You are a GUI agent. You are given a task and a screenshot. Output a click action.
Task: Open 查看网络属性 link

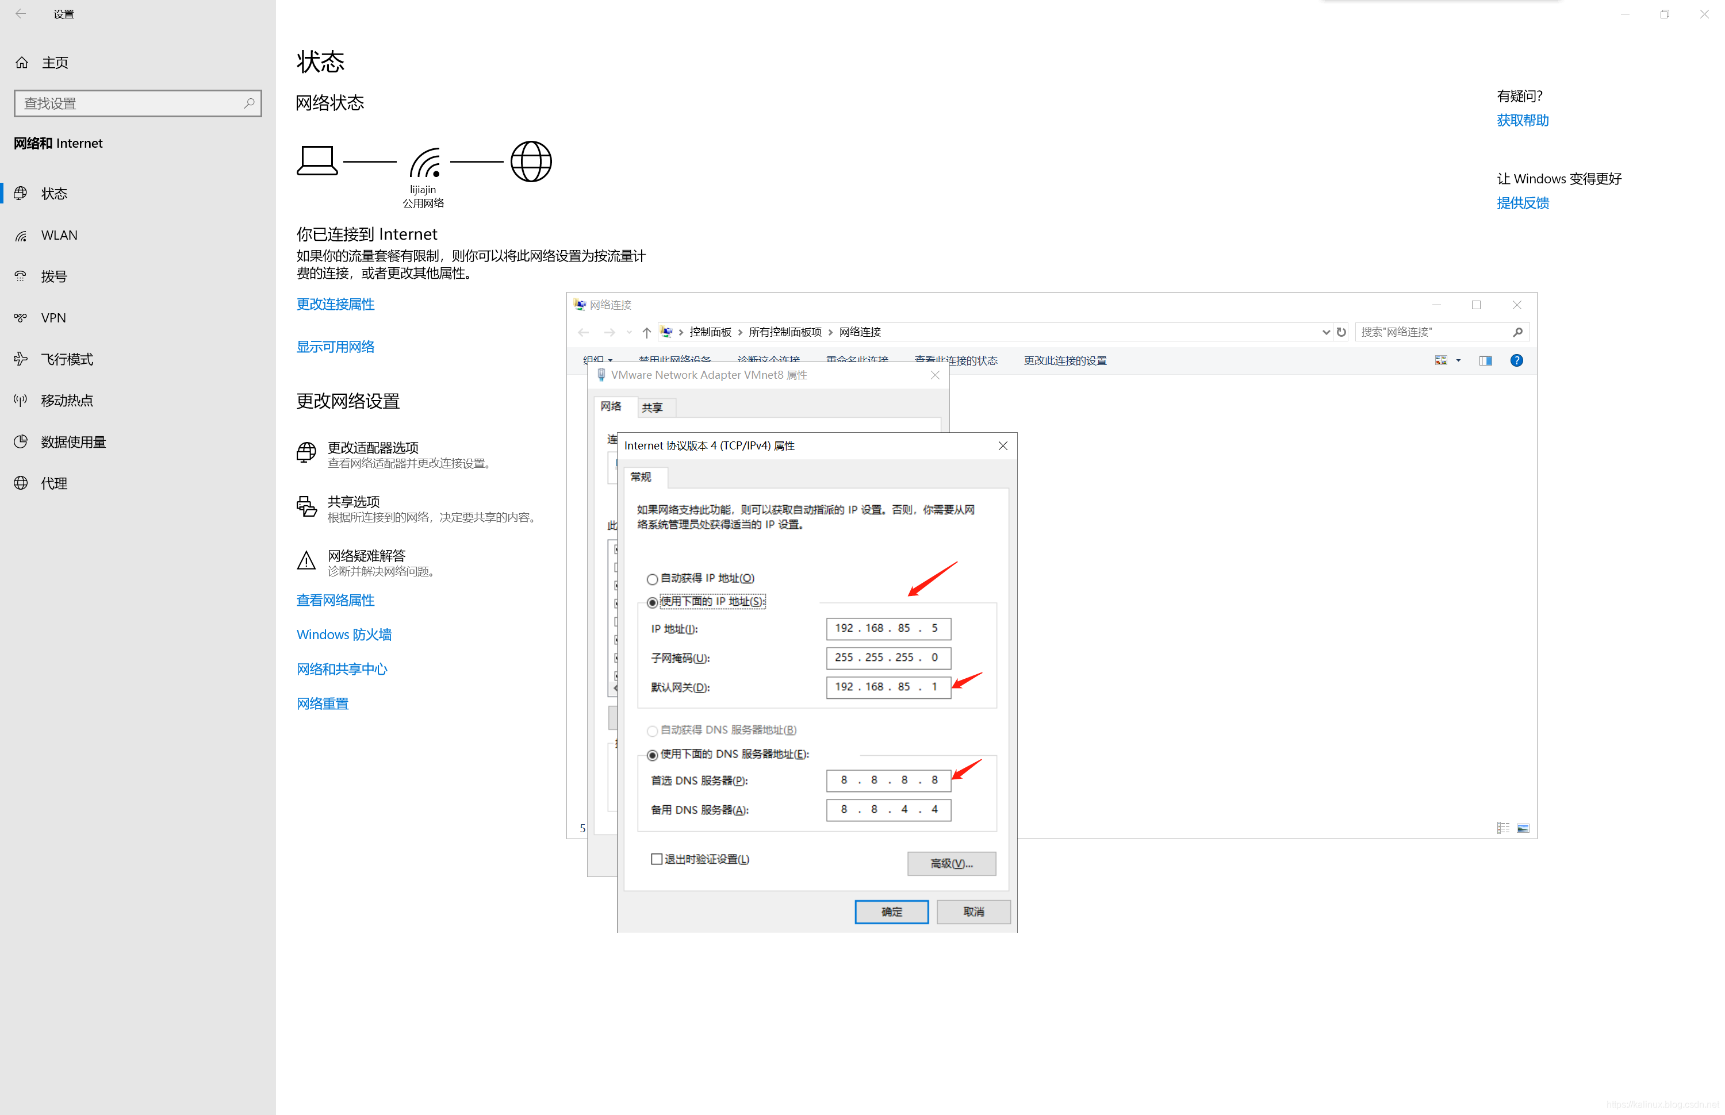pyautogui.click(x=335, y=601)
